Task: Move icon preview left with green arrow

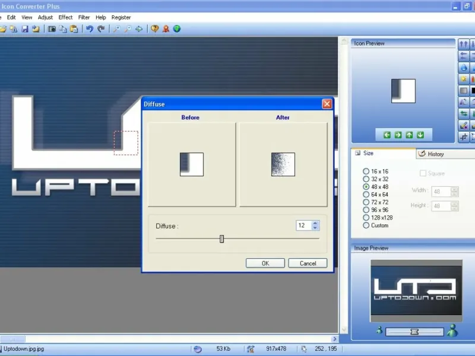Action: click(387, 135)
